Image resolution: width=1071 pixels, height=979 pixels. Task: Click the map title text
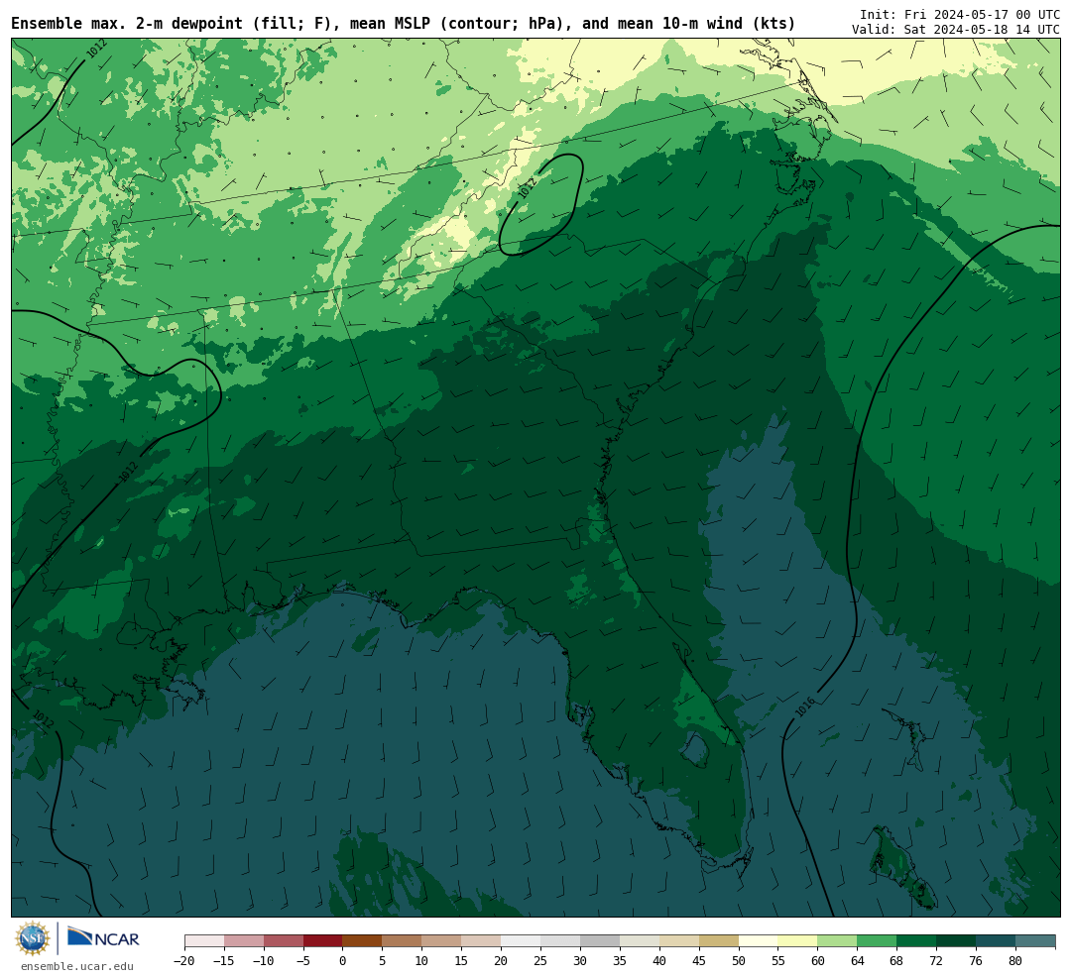tap(403, 24)
